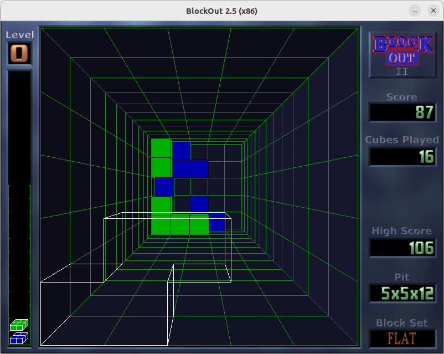Click the Block Set label
The height and width of the screenshot is (354, 444).
(x=402, y=323)
